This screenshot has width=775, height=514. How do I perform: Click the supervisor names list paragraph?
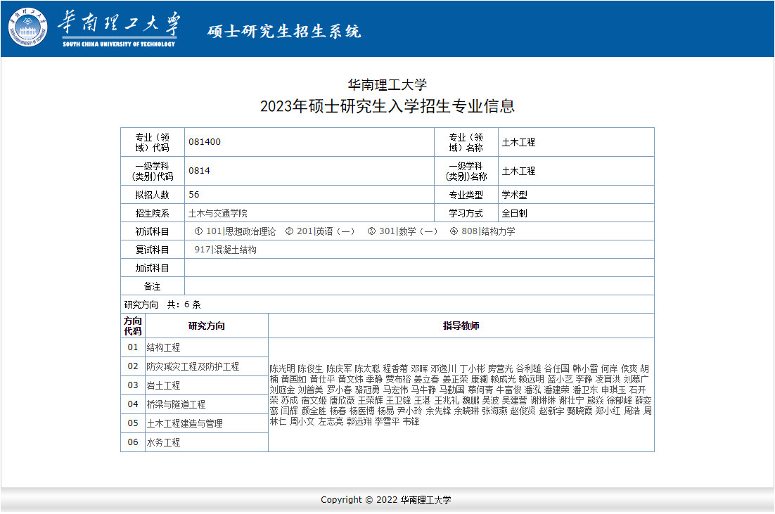click(461, 395)
